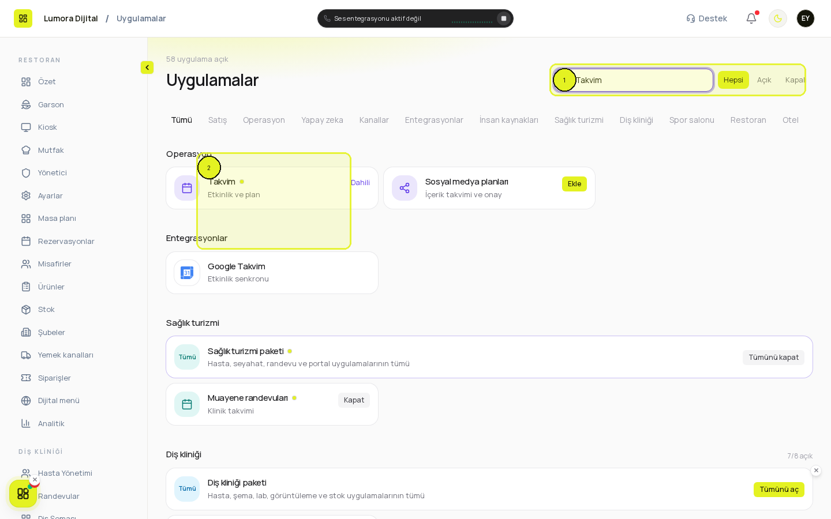This screenshot has width=831, height=519.
Task: Click the EY user avatar
Action: click(x=806, y=18)
